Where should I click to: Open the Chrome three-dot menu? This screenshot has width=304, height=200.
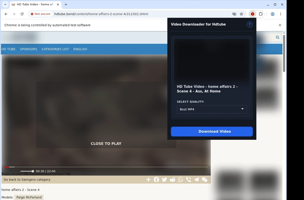click(280, 14)
